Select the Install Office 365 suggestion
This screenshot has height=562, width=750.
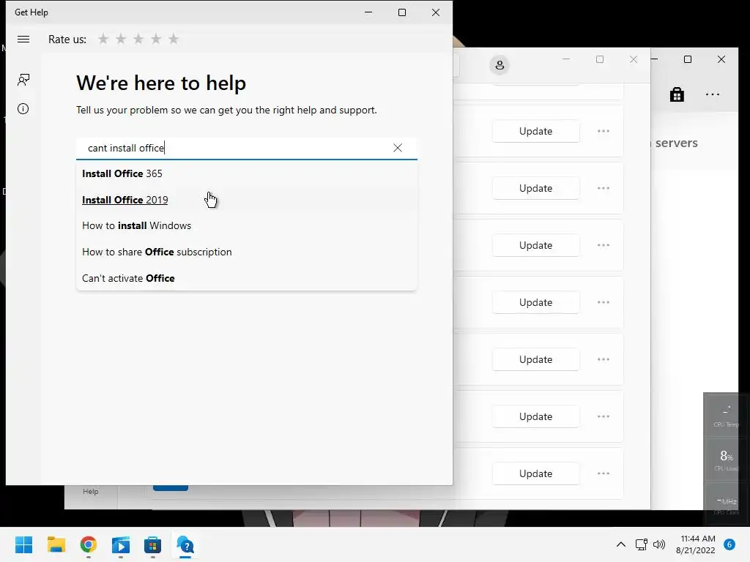click(x=246, y=173)
